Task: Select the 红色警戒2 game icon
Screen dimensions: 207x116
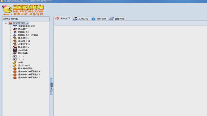Action: point(15,38)
